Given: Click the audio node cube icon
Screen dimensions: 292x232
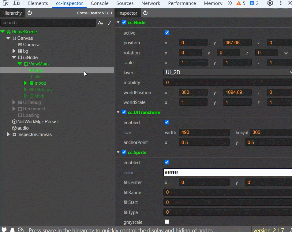Looking at the screenshot, I should point(14,128).
